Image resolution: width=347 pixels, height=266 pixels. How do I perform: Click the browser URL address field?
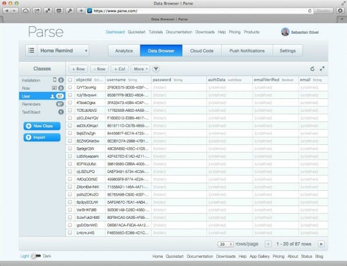coord(199,11)
